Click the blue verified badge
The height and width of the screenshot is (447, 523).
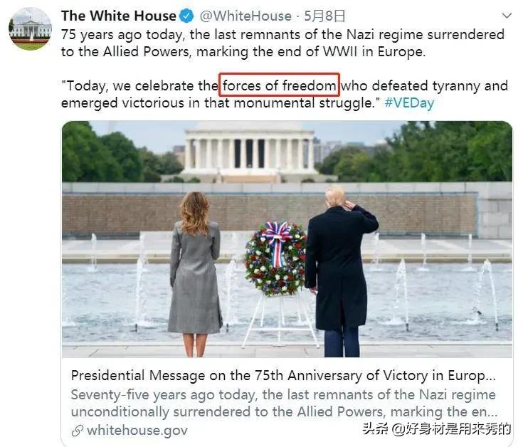[x=186, y=16]
